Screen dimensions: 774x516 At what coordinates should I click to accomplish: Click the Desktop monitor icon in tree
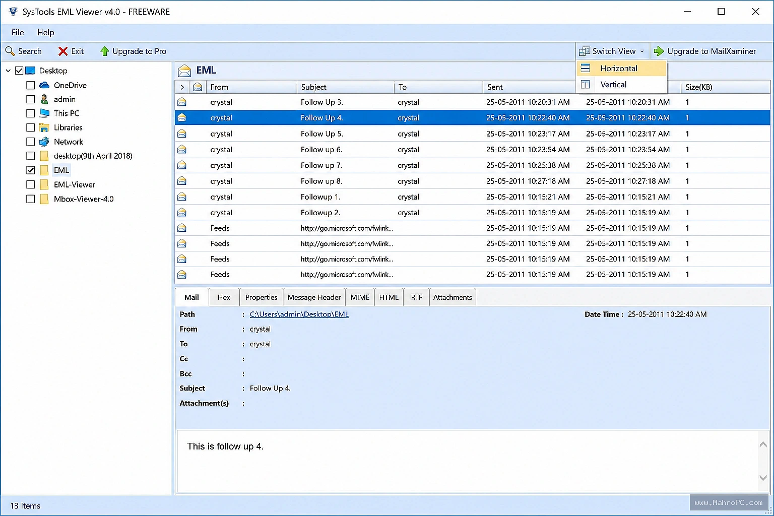[x=30, y=71]
